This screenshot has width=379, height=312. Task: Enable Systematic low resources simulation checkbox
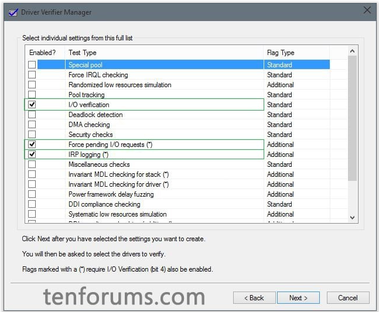(x=32, y=214)
